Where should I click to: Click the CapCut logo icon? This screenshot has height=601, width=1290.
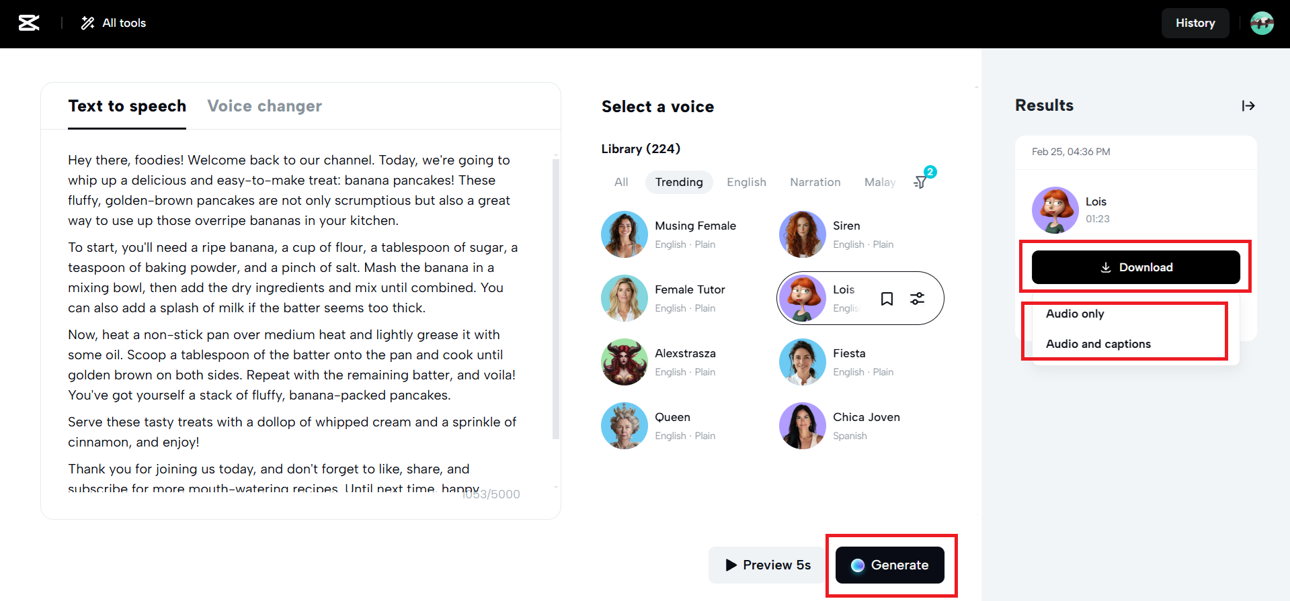(29, 23)
